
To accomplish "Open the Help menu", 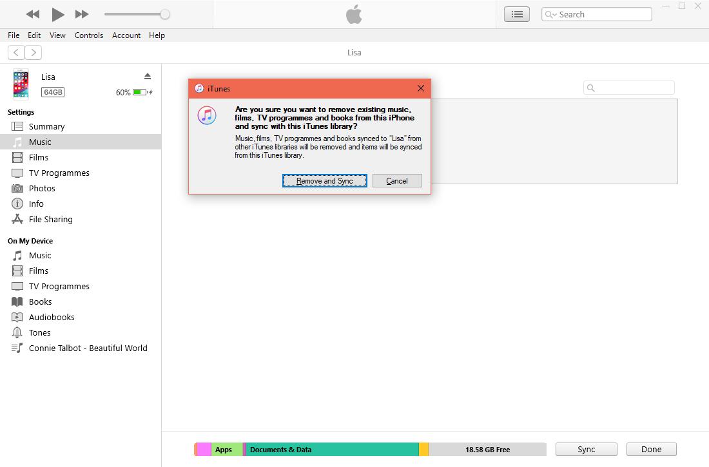I will pos(157,35).
